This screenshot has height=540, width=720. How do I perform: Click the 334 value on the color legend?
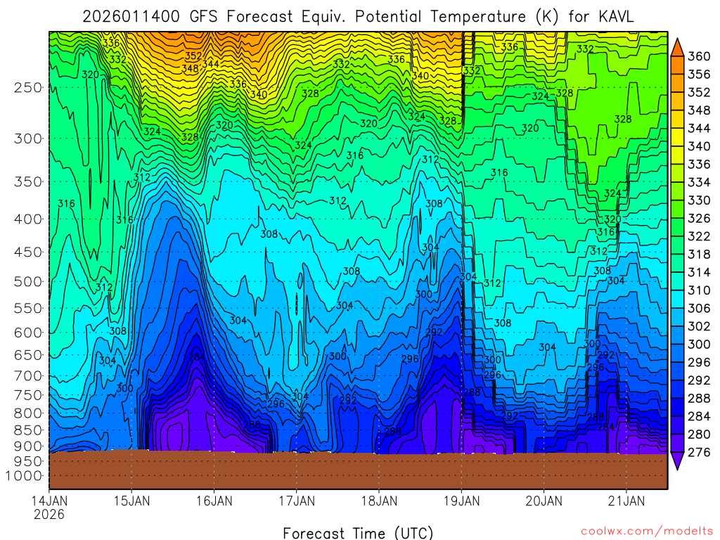tap(699, 182)
